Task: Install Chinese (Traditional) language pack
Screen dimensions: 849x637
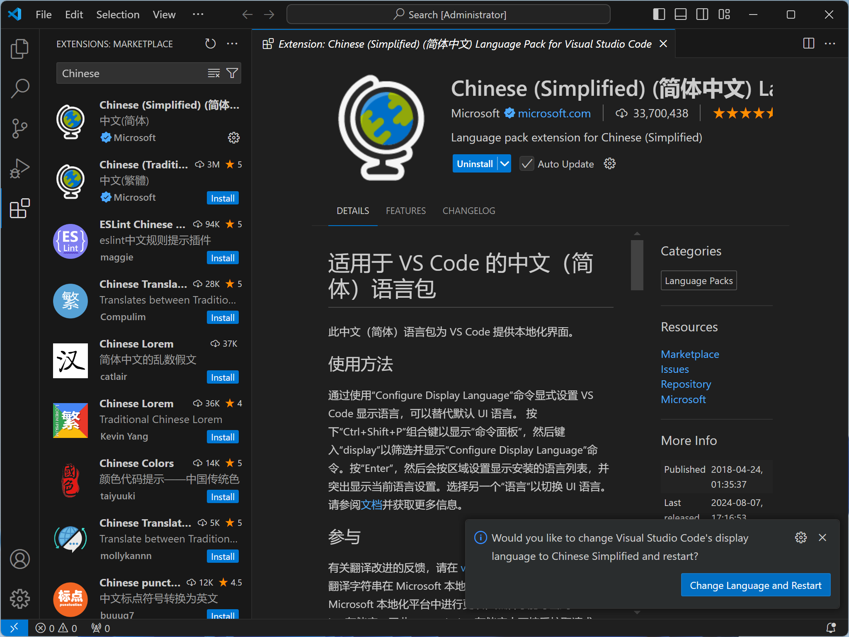Action: coord(223,198)
